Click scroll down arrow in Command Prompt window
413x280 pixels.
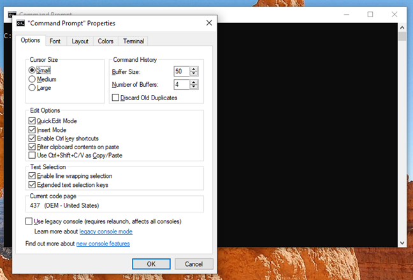coord(402,243)
